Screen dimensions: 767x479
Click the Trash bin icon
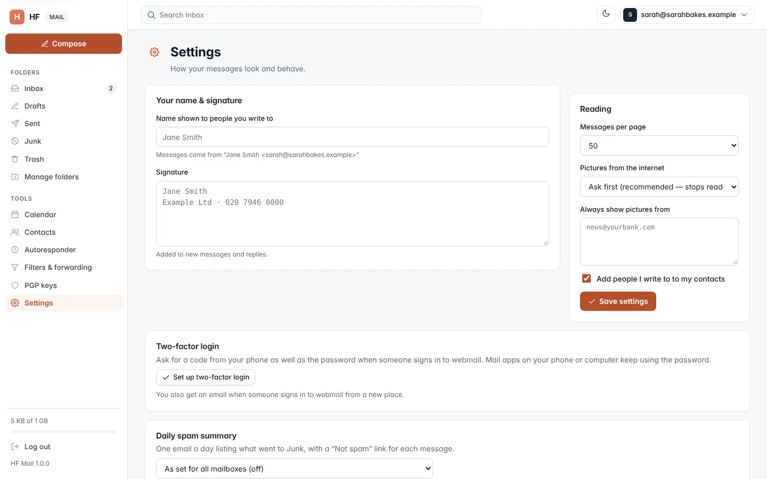[x=15, y=159]
